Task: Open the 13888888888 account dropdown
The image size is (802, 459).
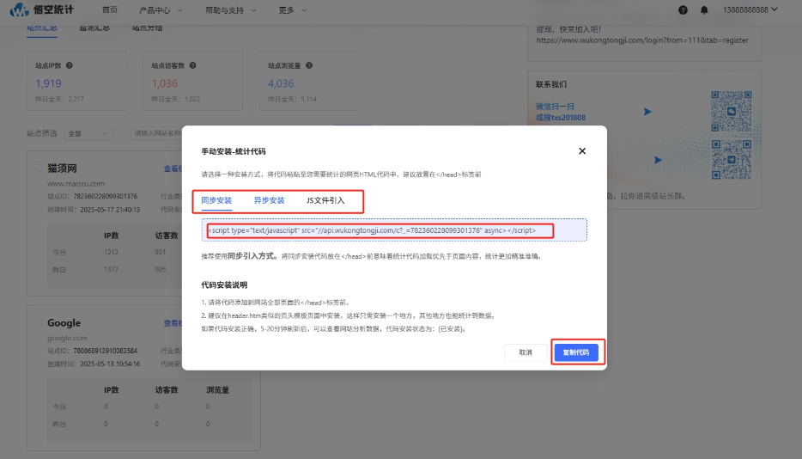Action: [x=750, y=9]
